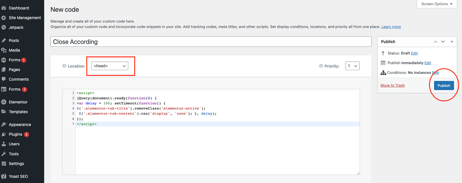Screen dimensions: 462x183
Task: Edit the draft status link
Action: (414, 53)
